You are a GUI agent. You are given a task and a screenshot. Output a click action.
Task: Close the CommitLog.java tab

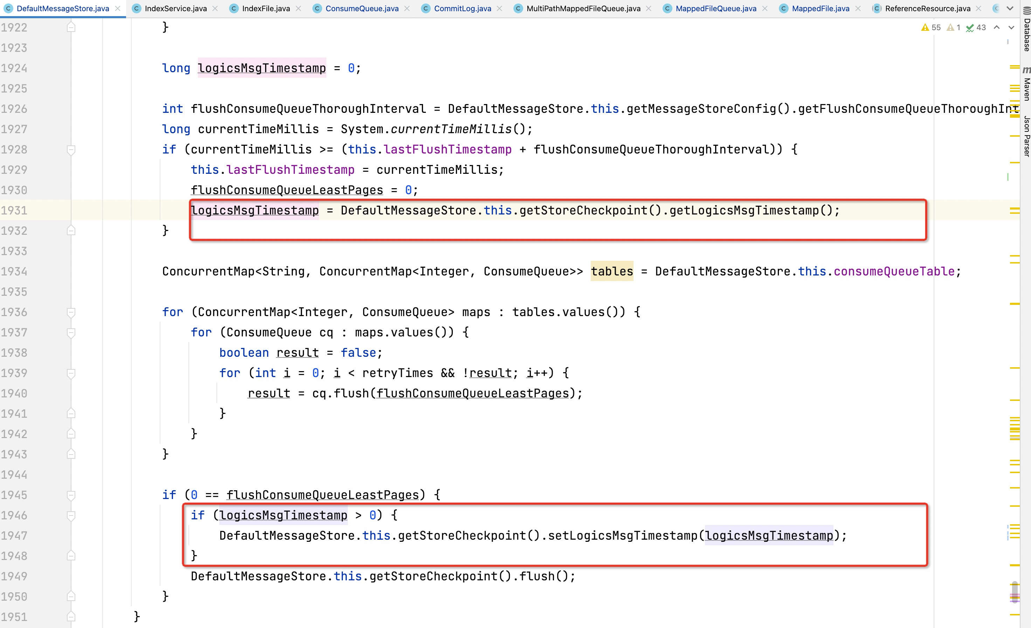click(499, 8)
